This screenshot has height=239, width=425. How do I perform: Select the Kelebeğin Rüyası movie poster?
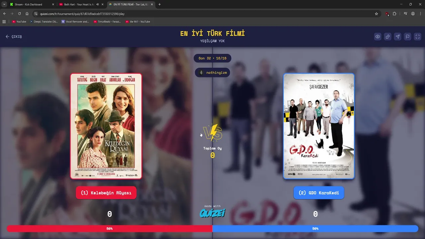coord(106,126)
